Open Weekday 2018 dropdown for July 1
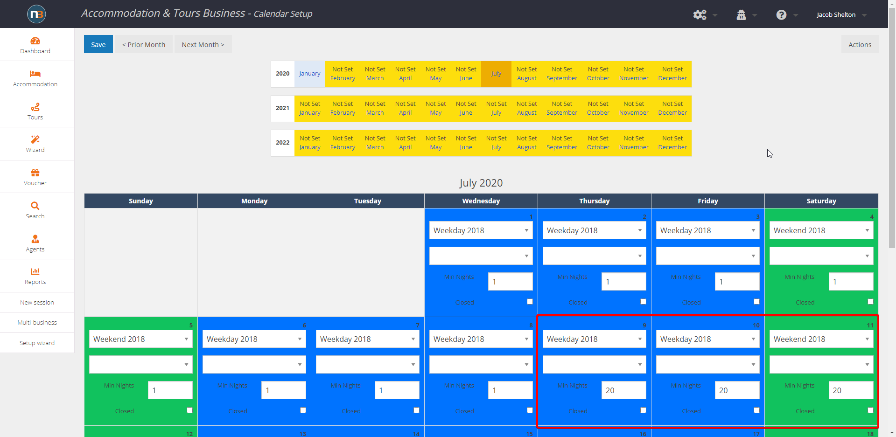The width and height of the screenshot is (896, 437). (x=481, y=230)
